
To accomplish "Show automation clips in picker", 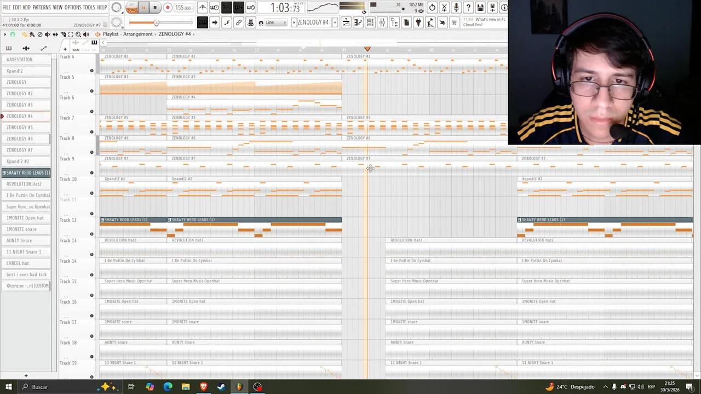I will (x=44, y=48).
